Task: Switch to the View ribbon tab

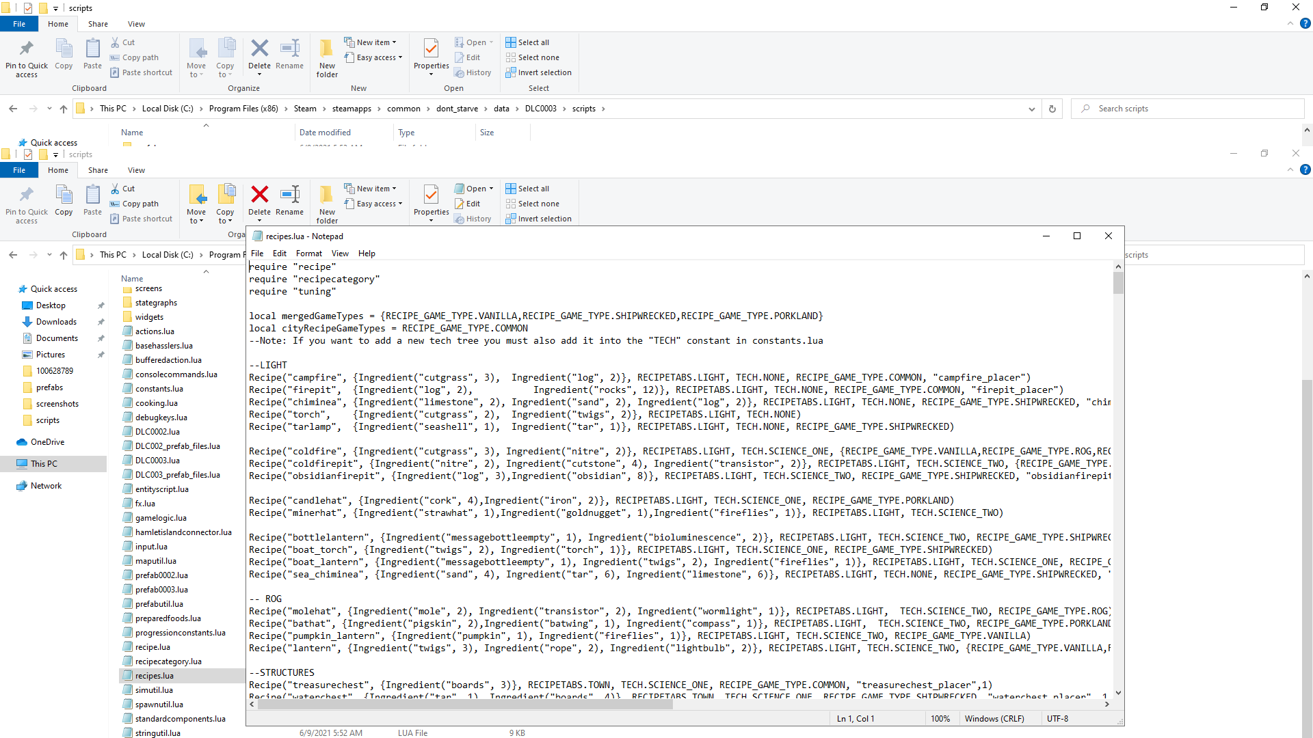Action: [x=136, y=170]
